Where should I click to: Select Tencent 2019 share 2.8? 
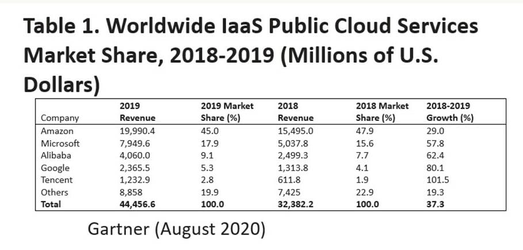pos(206,180)
